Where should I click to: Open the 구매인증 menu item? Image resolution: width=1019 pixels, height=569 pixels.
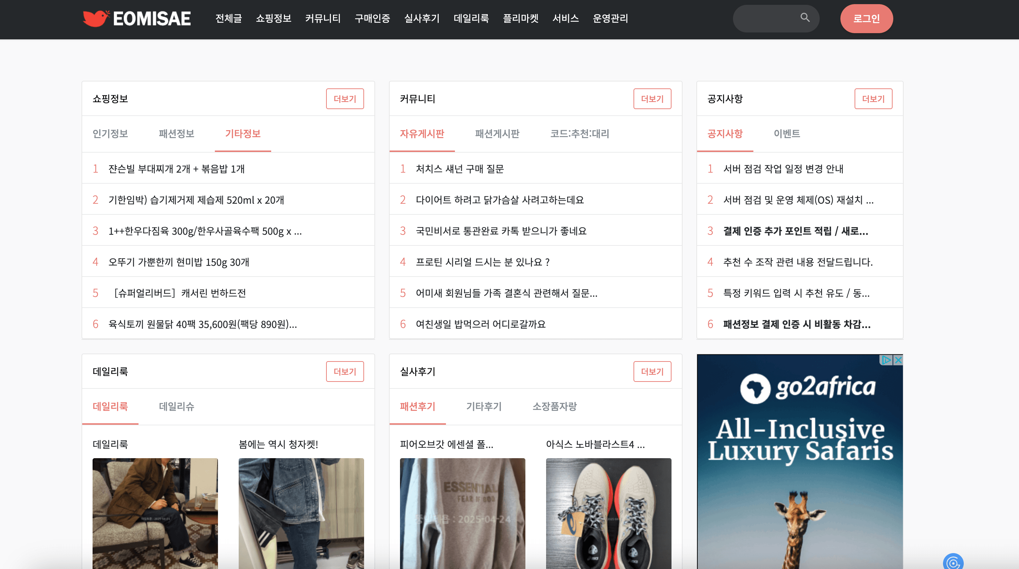pos(372,19)
